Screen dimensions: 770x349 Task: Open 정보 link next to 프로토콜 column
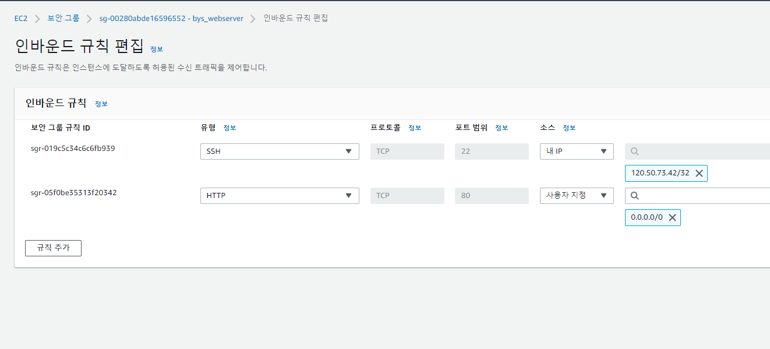coord(415,128)
